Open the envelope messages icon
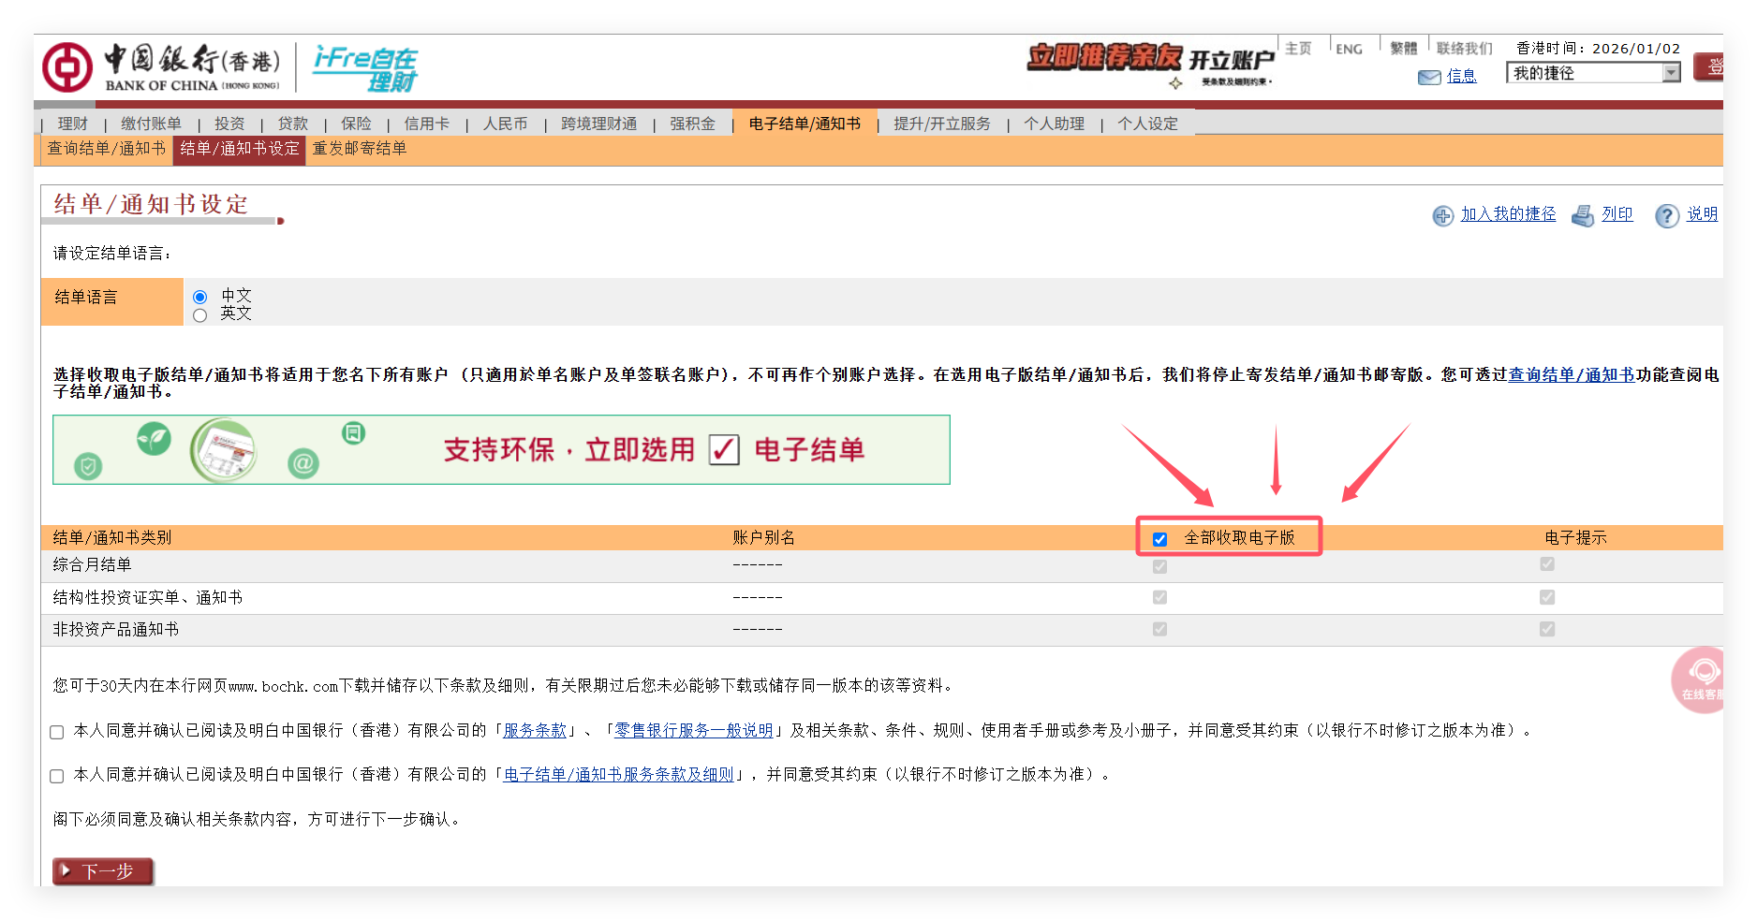 pyautogui.click(x=1429, y=77)
